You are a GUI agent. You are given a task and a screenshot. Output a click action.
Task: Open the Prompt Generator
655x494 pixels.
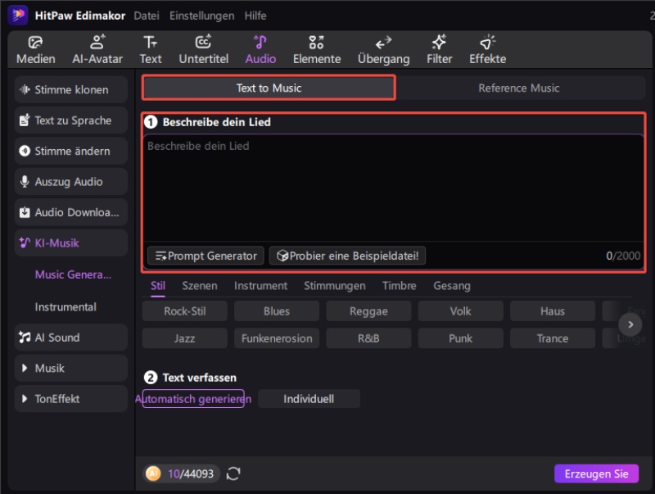(x=206, y=256)
